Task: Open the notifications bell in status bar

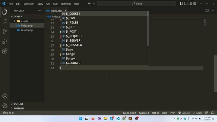Action: (x=212, y=113)
